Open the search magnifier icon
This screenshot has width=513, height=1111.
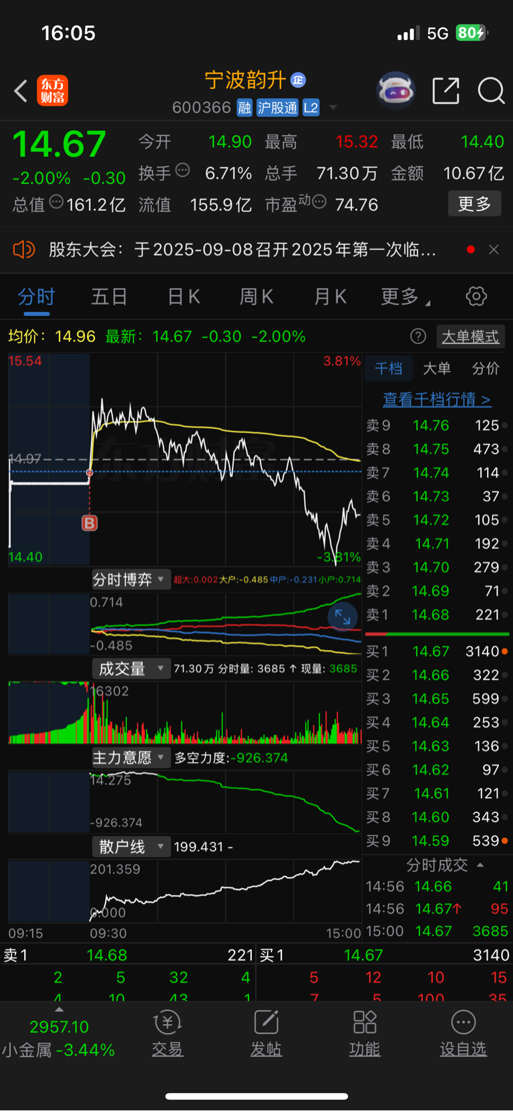click(x=491, y=91)
